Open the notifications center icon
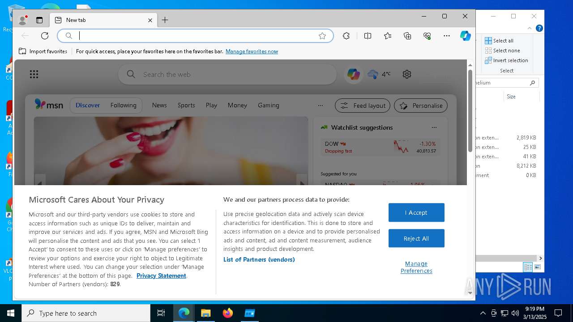573x322 pixels. (558, 313)
